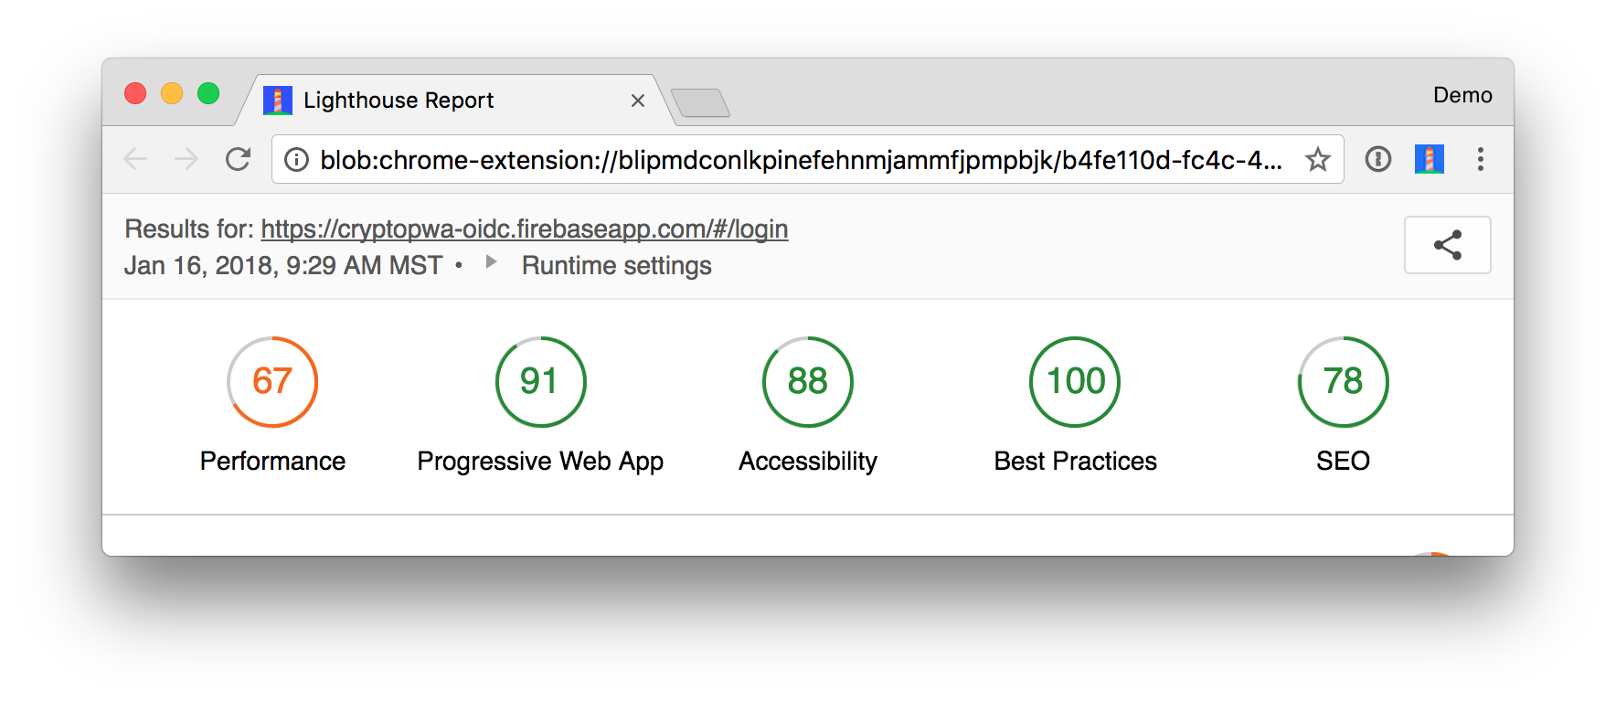Click the reload page icon
1616x702 pixels.
tap(238, 160)
